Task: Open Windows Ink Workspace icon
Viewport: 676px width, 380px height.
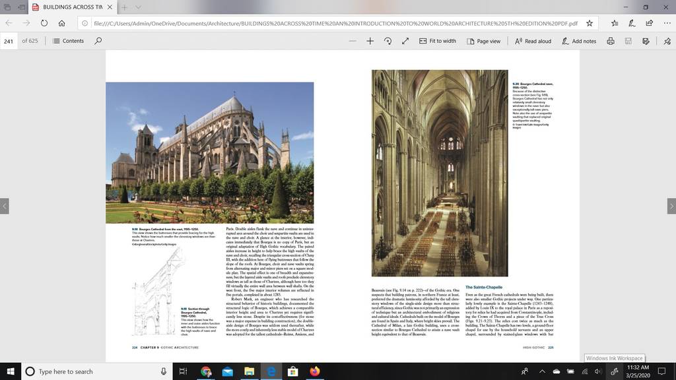Action: coord(615,371)
